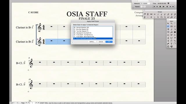Select the Smart Shape slur tool
The width and height of the screenshot is (186, 104).
click(168, 35)
